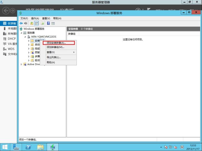Open DHCP in Server Manager sidebar
The height and width of the screenshot is (151, 202).
click(x=9, y=39)
